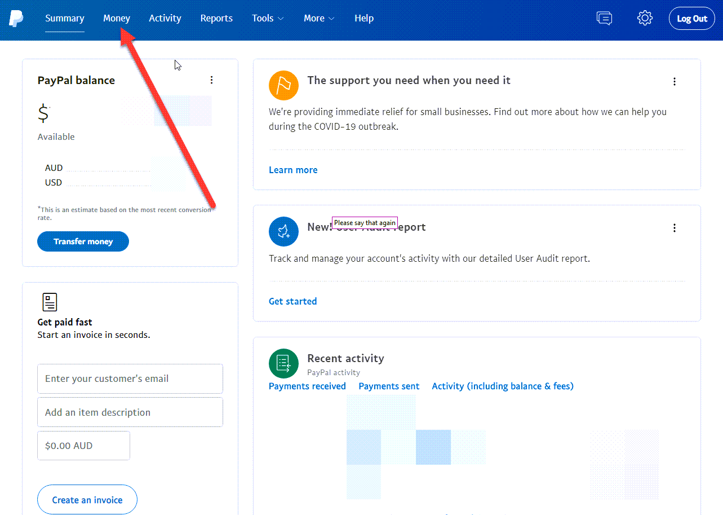Expand the More dropdown menu
The height and width of the screenshot is (515, 723).
(x=319, y=18)
